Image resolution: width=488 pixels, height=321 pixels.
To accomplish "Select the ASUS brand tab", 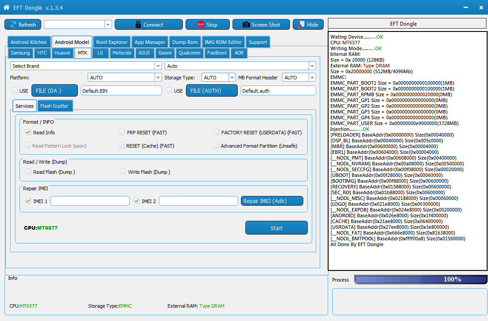I will tap(144, 53).
